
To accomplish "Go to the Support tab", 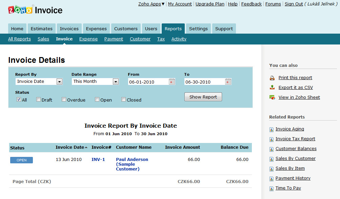I will coord(224,29).
